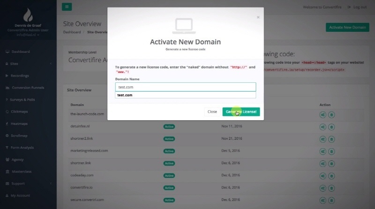This screenshot has height=209, width=375.
Task: Click share icon for marketingreleased.com row
Action: click(322, 151)
